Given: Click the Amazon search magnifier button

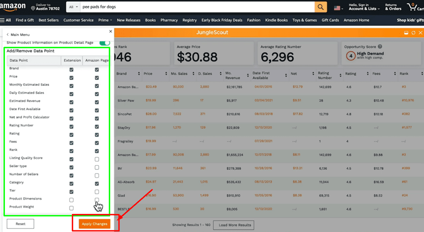Looking at the screenshot, I should click(320, 7).
